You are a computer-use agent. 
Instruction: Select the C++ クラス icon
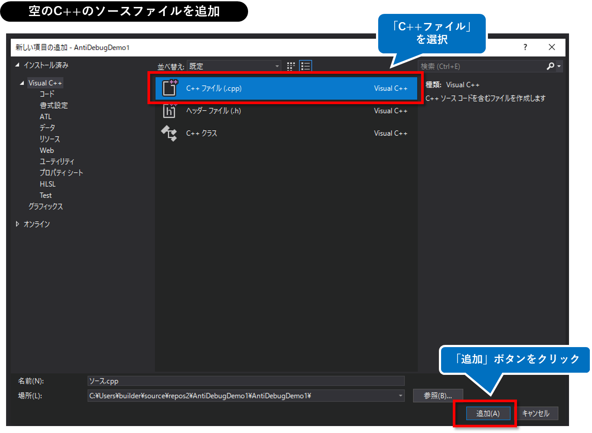[x=169, y=133]
